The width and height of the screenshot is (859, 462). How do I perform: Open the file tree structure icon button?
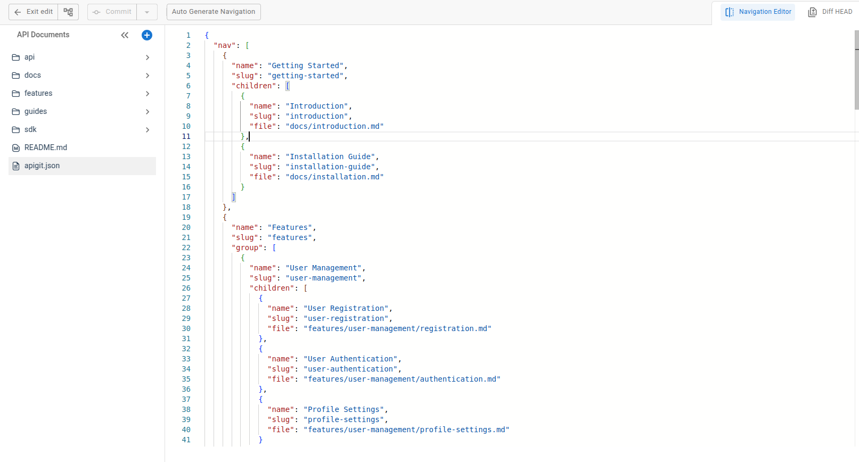coord(68,12)
